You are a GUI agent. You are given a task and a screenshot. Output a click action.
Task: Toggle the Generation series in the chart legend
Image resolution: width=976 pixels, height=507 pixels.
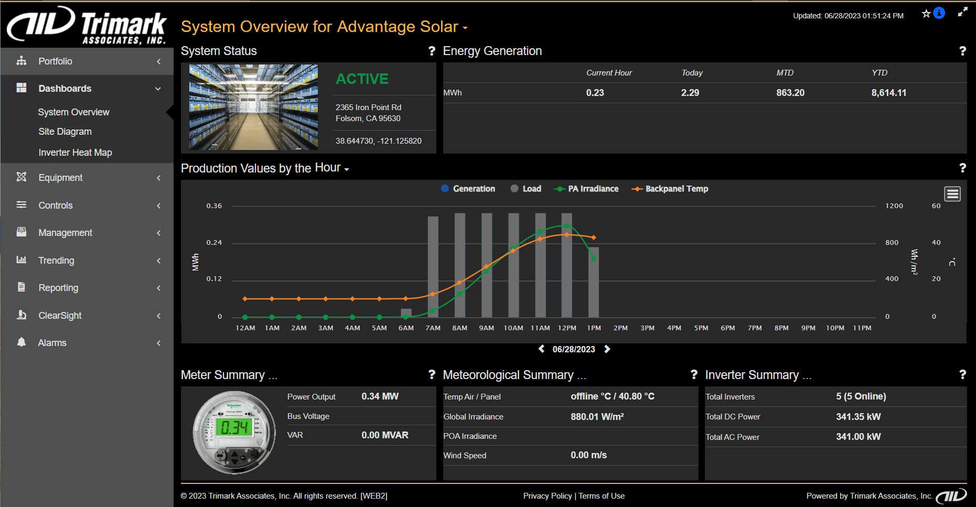(445, 188)
